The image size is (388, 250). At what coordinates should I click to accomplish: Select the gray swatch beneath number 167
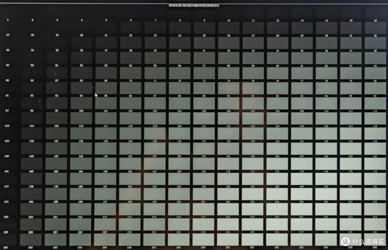pos(154,179)
